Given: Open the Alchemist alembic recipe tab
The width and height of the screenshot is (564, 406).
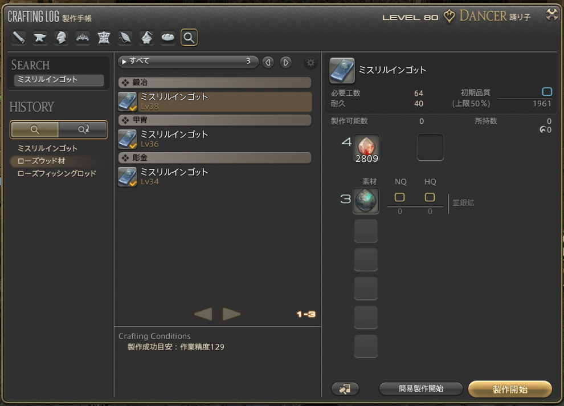Looking at the screenshot, I should pos(146,37).
